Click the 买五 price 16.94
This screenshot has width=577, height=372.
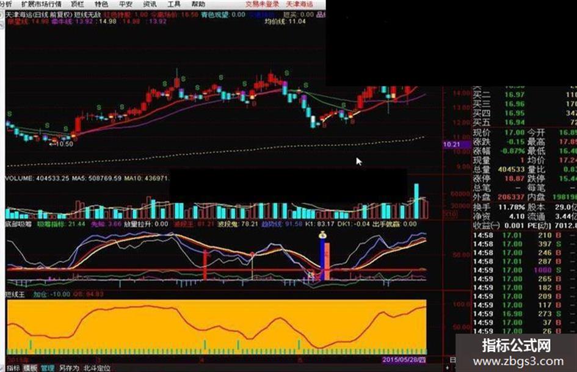click(515, 122)
